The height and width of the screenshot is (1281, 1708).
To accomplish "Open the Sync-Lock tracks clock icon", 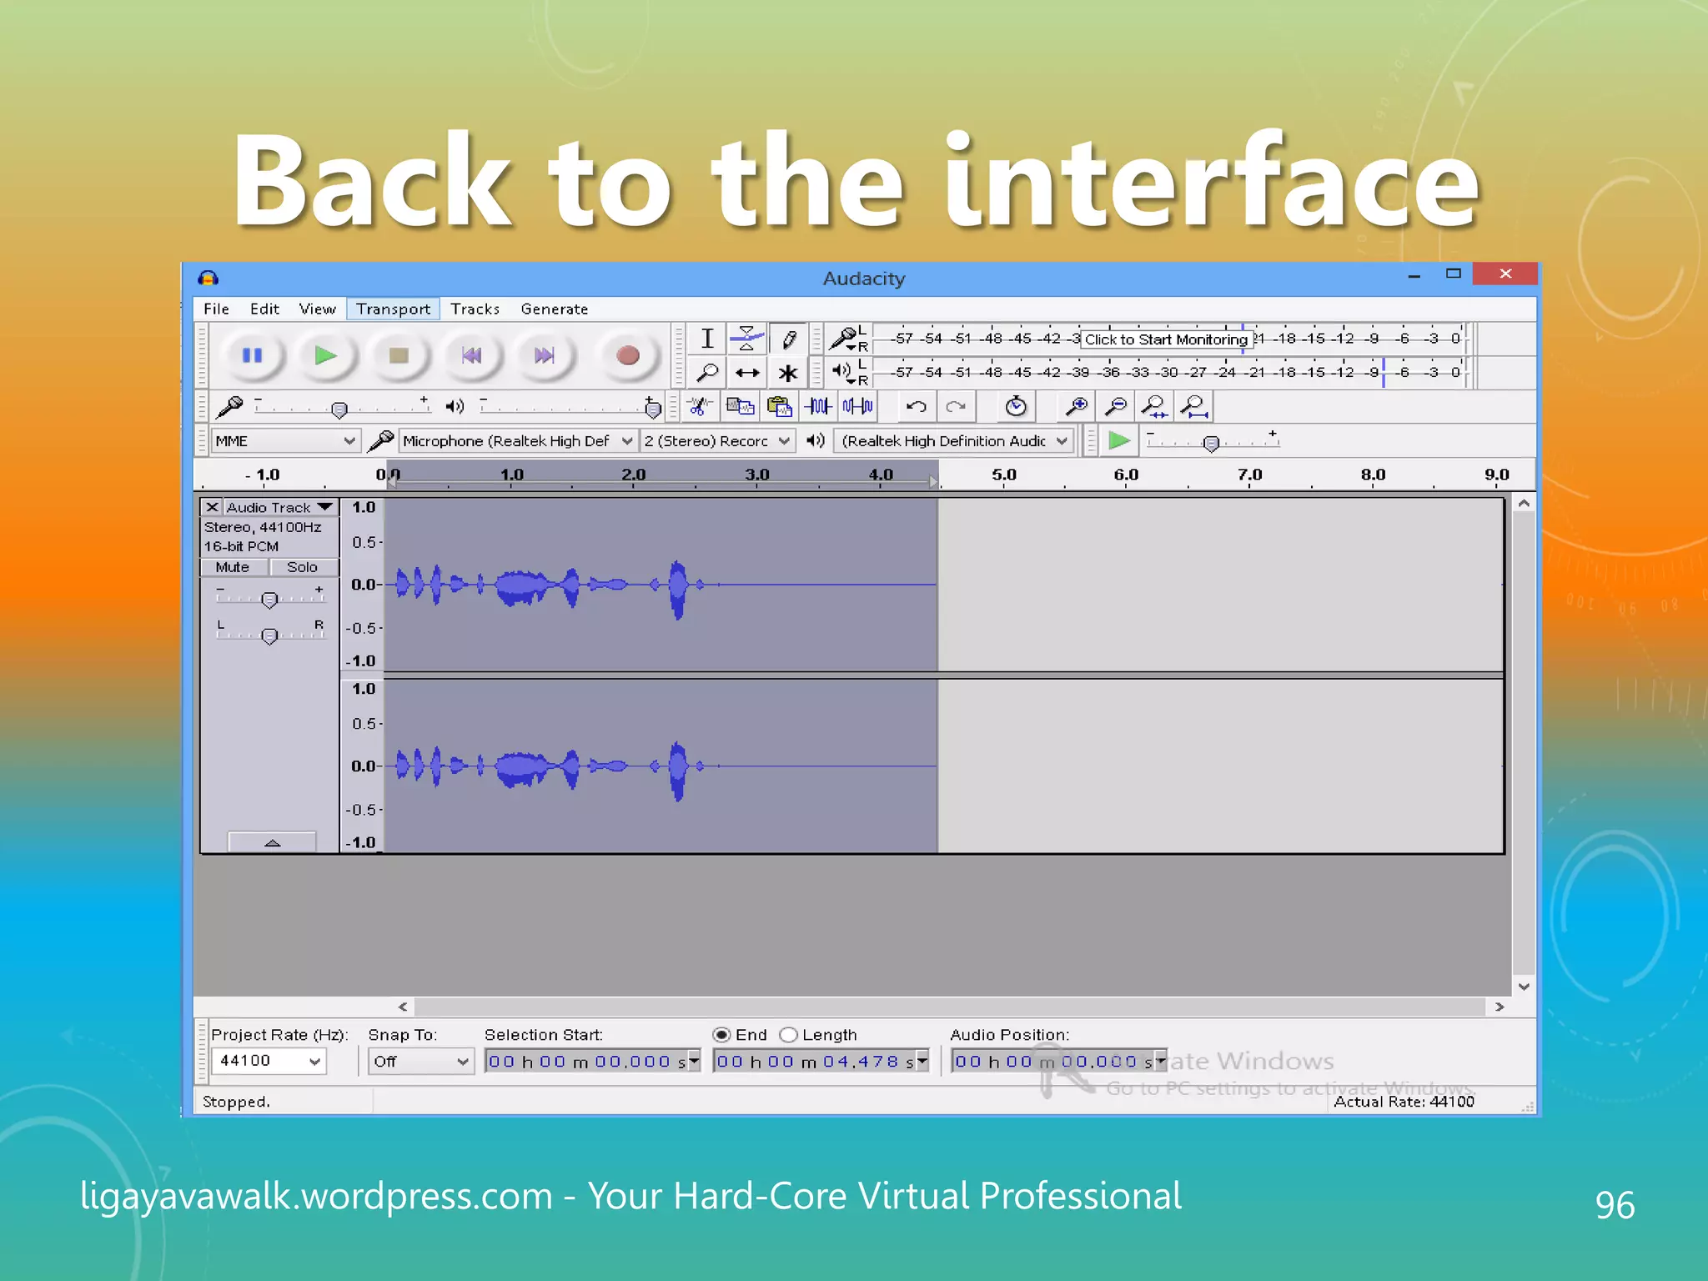I will 1016,406.
